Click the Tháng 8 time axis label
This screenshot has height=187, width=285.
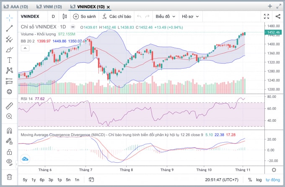coord(126,170)
